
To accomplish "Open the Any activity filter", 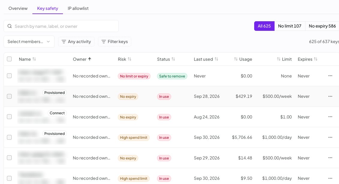I will [x=76, y=42].
